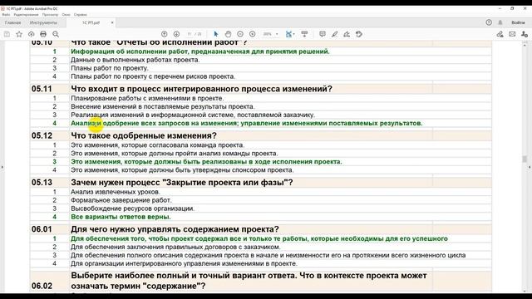Screen dimensions: 532x299
Task: Click green answer 'Все варианты ответов верны.'
Action: click(121, 217)
